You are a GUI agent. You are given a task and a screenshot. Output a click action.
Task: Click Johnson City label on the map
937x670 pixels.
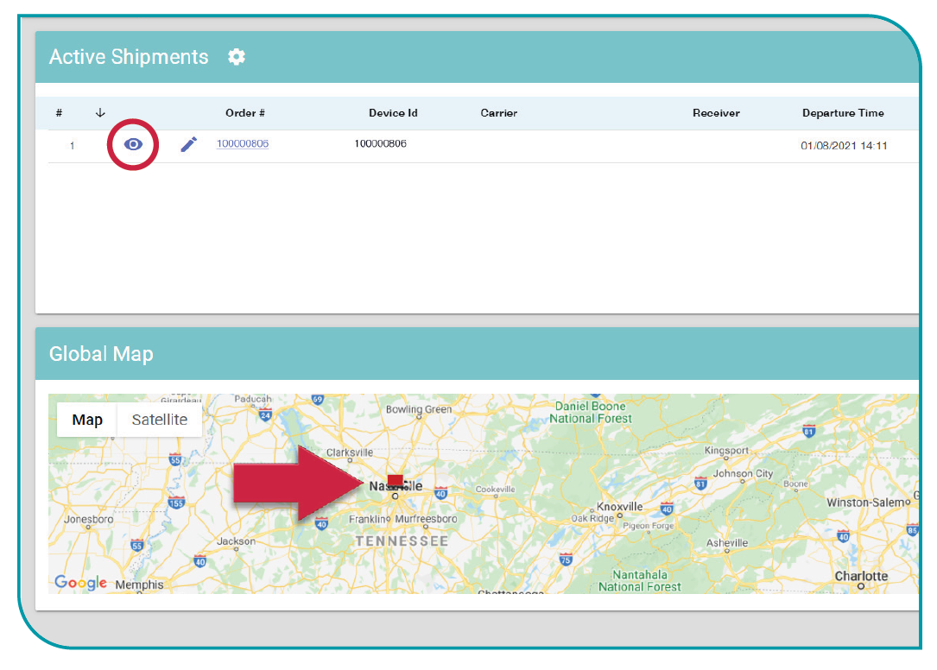tap(743, 473)
